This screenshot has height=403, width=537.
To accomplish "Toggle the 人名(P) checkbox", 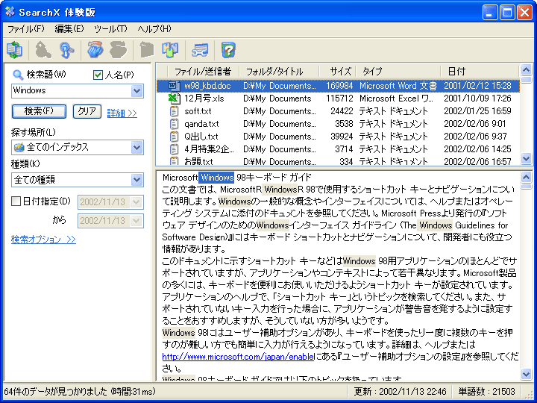I will coord(98,75).
